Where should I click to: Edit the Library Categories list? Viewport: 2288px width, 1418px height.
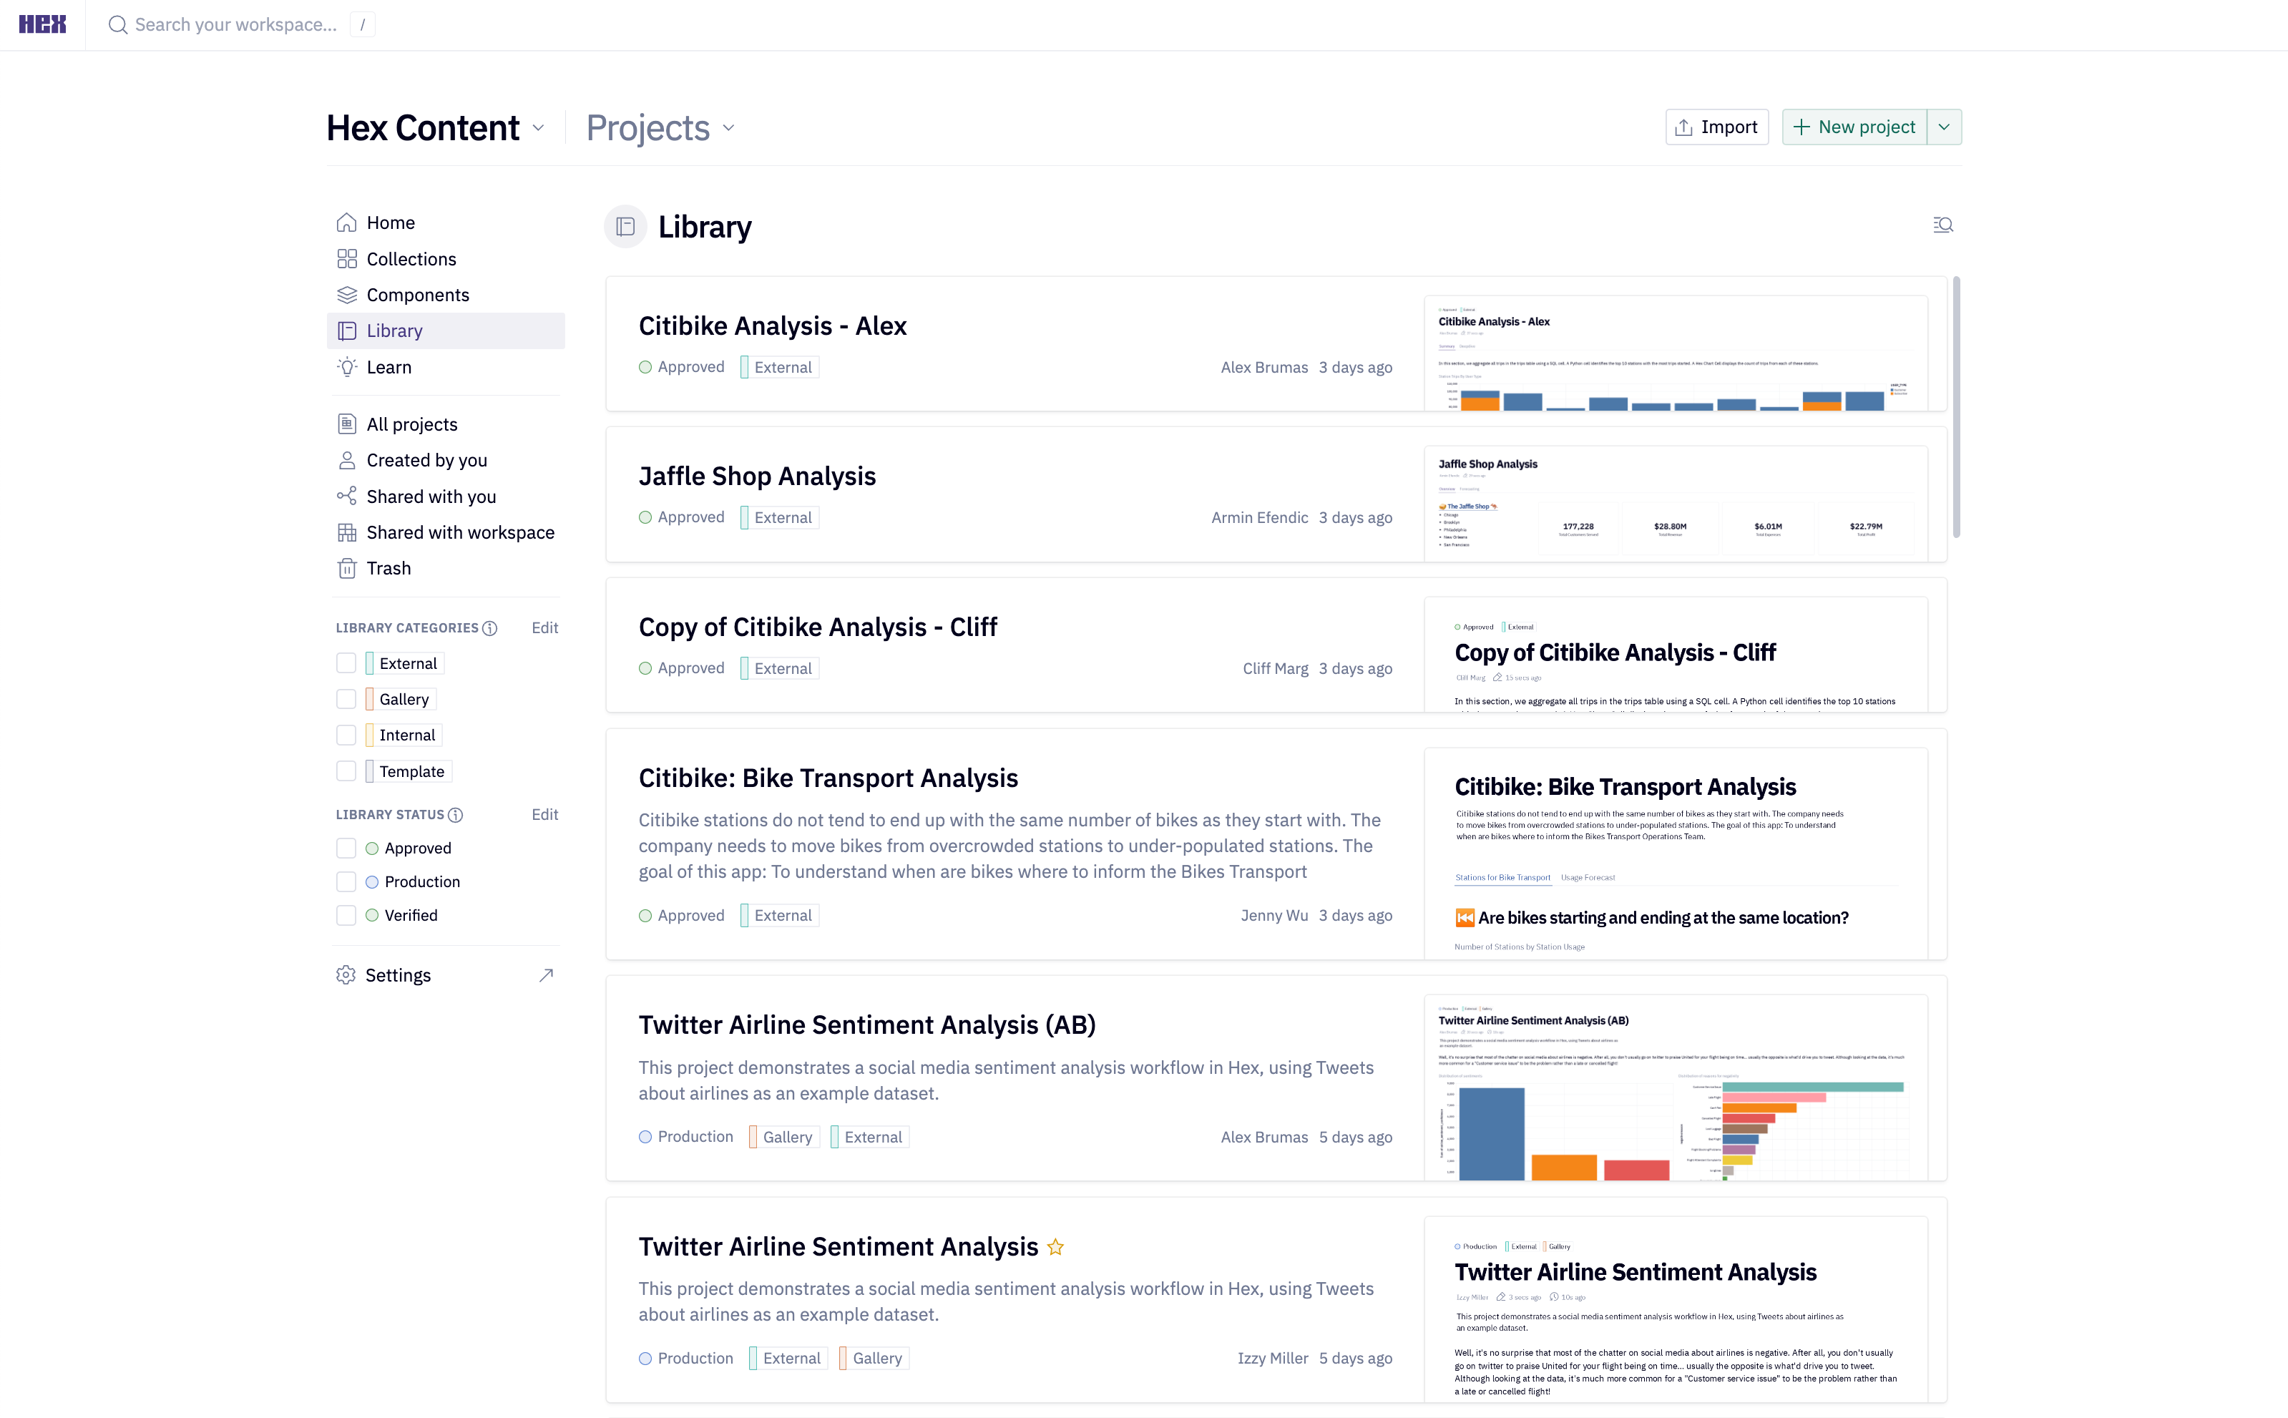pos(544,628)
